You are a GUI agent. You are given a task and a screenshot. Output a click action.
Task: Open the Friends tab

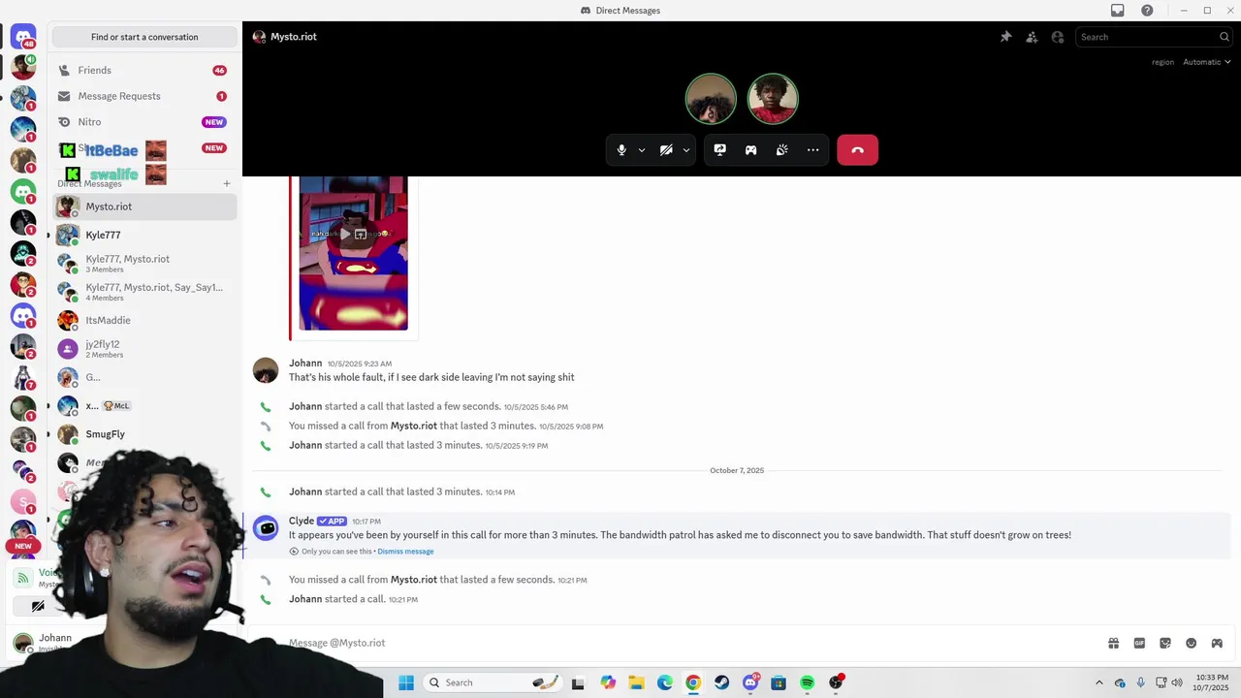tap(144, 70)
